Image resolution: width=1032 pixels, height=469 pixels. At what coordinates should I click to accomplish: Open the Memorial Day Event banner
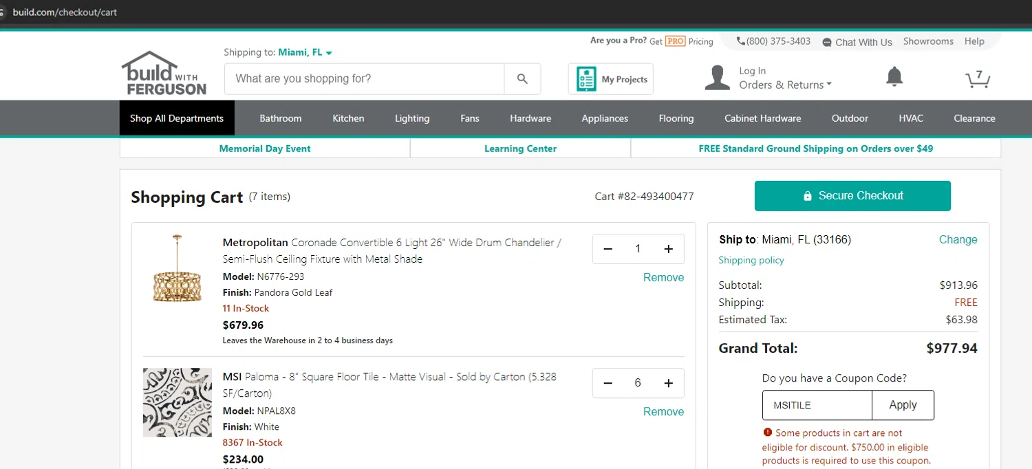coord(265,149)
